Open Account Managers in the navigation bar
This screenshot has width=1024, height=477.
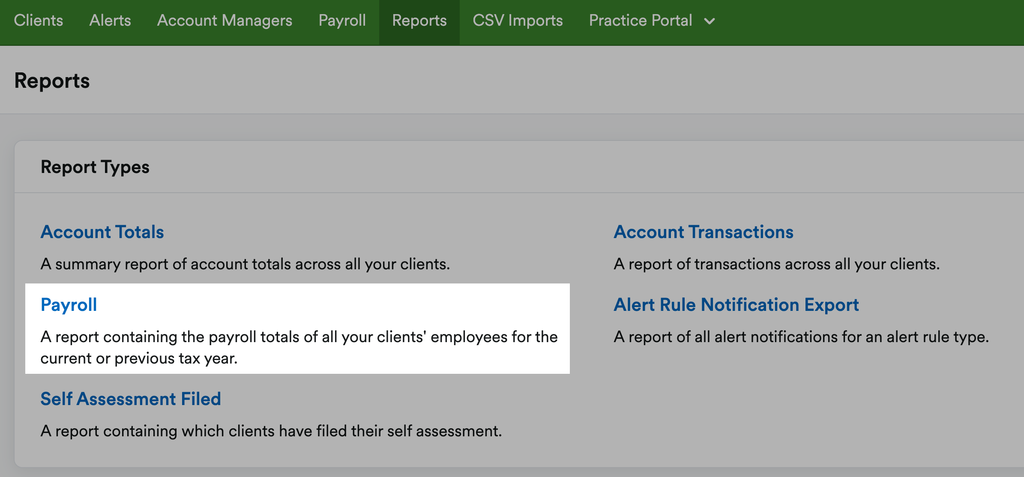pyautogui.click(x=225, y=21)
